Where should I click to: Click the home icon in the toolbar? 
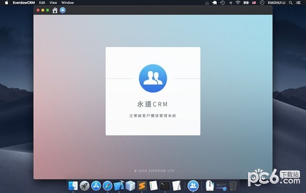[55, 10]
